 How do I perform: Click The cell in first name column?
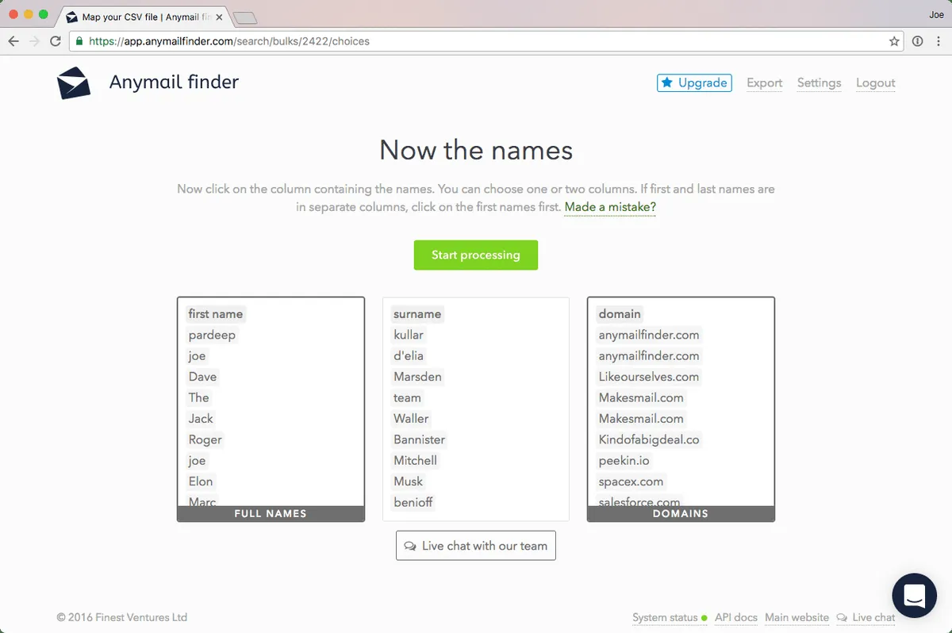tap(199, 397)
